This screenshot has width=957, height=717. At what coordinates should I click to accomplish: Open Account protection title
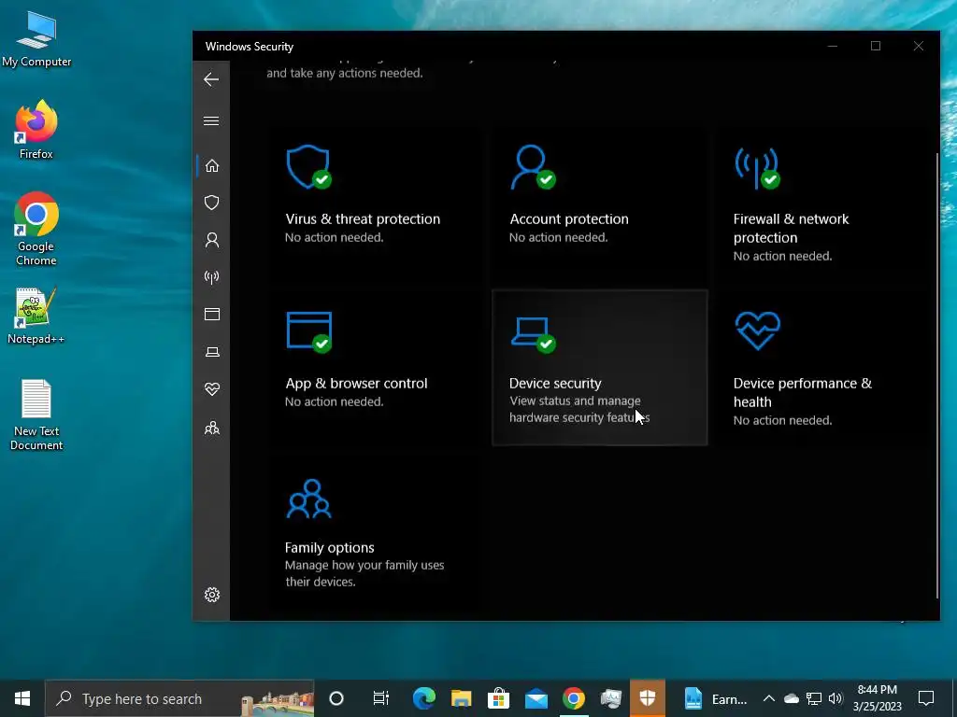pyautogui.click(x=569, y=218)
